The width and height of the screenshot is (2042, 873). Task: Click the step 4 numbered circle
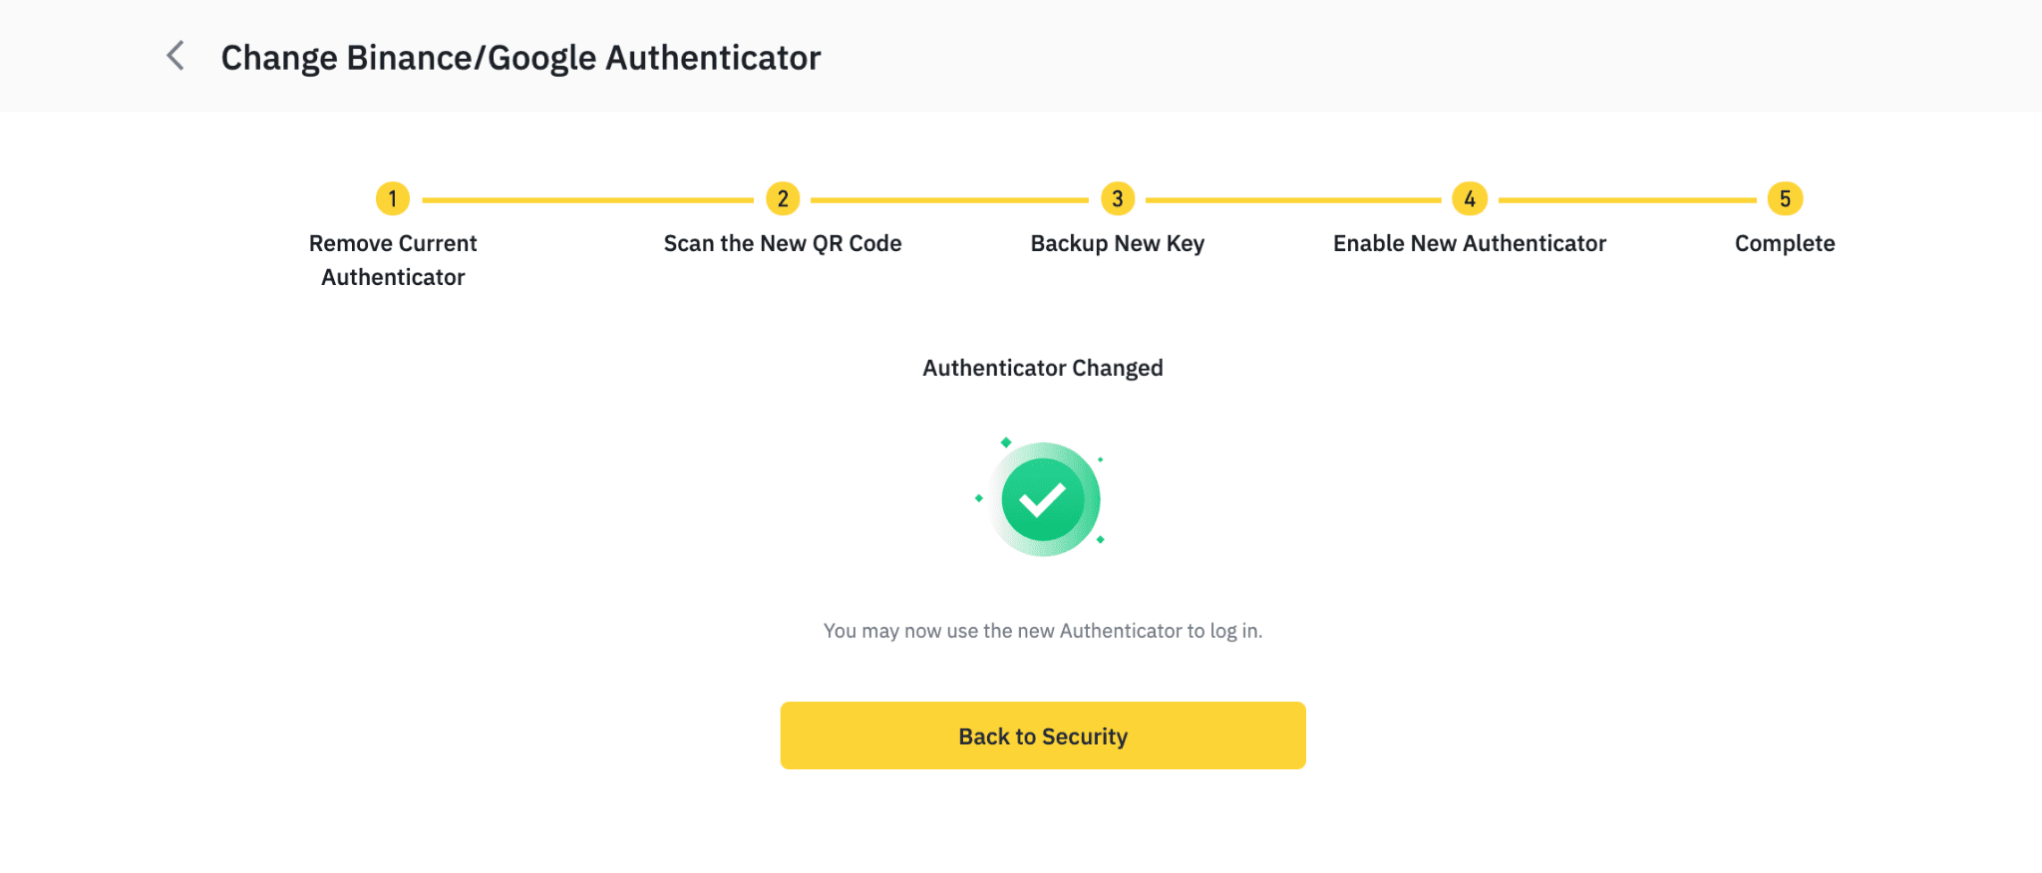click(x=1470, y=199)
